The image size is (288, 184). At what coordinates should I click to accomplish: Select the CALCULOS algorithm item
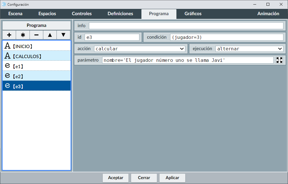(x=36, y=56)
